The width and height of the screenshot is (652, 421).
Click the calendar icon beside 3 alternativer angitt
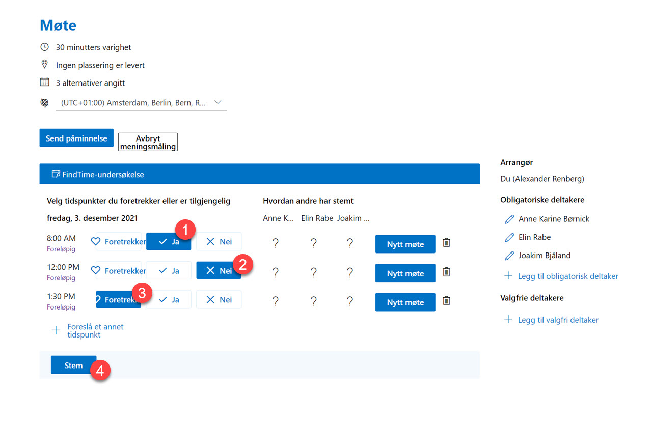click(x=44, y=82)
